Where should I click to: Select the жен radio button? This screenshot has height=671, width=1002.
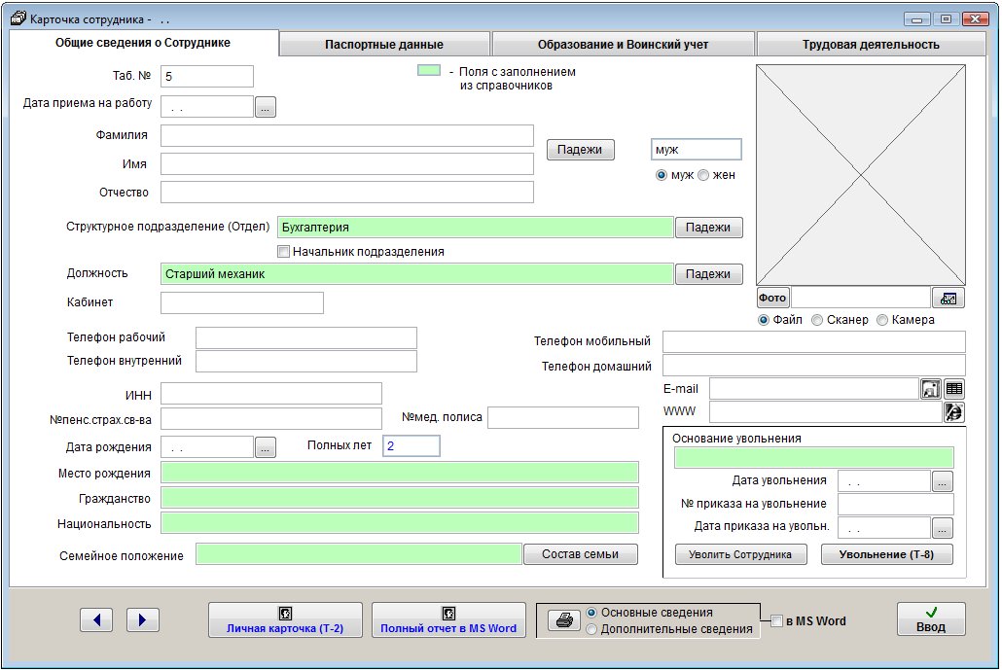703,175
